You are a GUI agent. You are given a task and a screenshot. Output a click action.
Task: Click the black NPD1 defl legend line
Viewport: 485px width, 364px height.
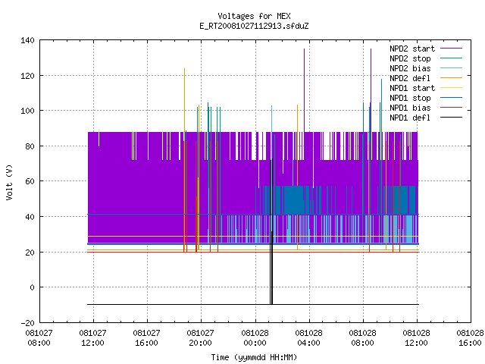452,118
